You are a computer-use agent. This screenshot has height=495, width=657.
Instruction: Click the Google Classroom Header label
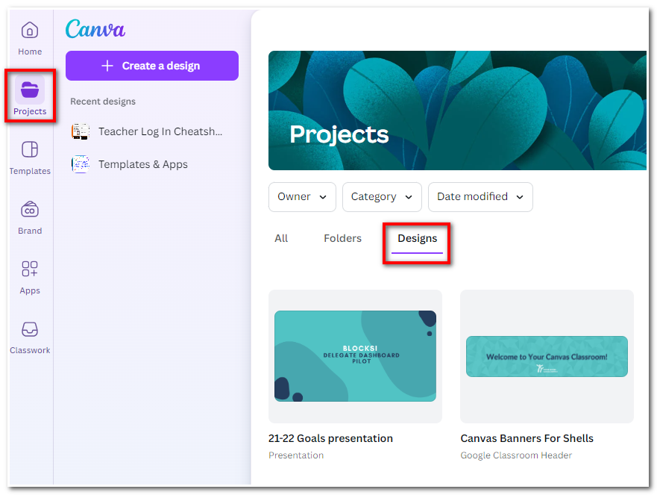coord(516,455)
